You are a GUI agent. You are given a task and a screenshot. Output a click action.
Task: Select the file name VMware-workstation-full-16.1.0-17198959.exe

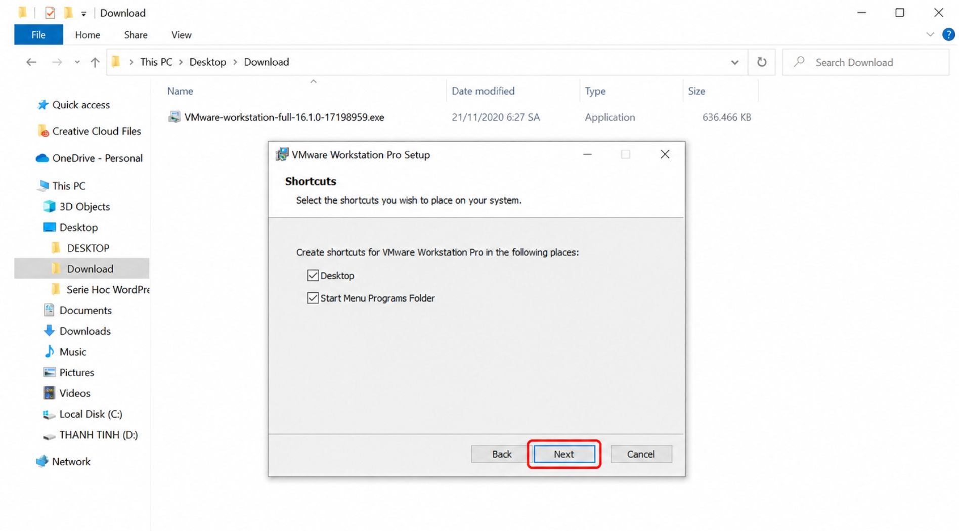click(284, 117)
